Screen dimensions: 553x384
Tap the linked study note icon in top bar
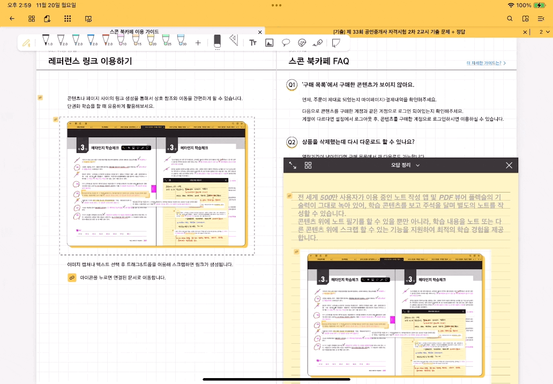click(x=88, y=19)
